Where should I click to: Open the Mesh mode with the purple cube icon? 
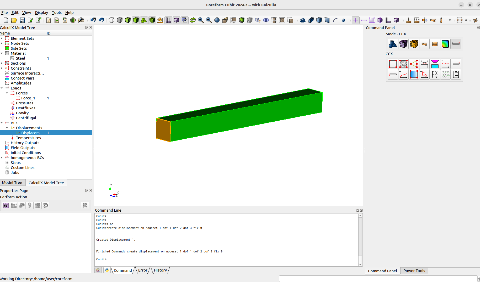coord(403,44)
